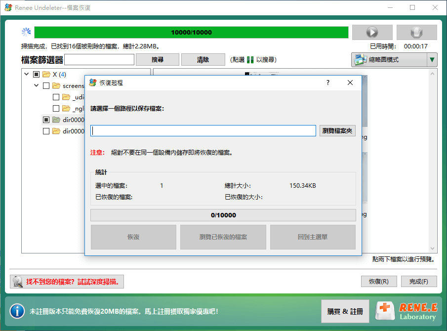Click the 00:00:17 elapsed time value
447x331 pixels.
416,46
